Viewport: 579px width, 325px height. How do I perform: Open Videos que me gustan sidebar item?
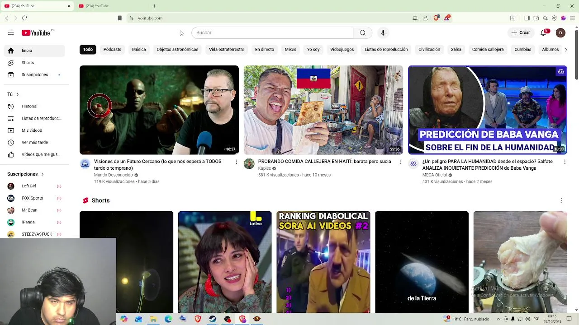coord(34,154)
